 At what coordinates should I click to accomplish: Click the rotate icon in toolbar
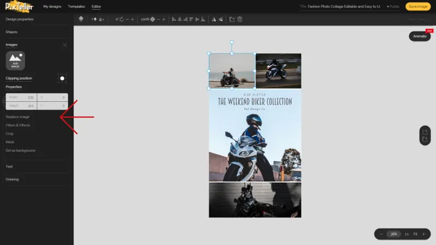121,19
